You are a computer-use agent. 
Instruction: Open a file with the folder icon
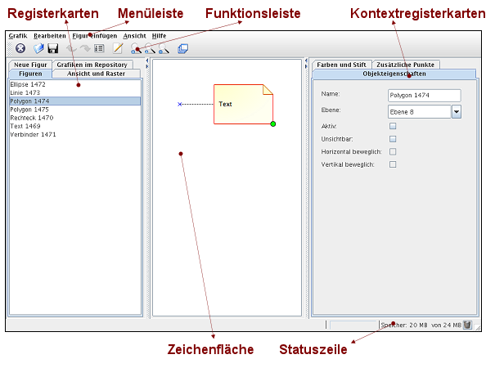pos(38,48)
